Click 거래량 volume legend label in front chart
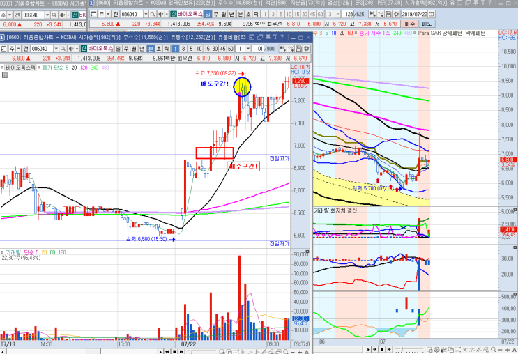This screenshot has height=354, width=518. [13, 252]
